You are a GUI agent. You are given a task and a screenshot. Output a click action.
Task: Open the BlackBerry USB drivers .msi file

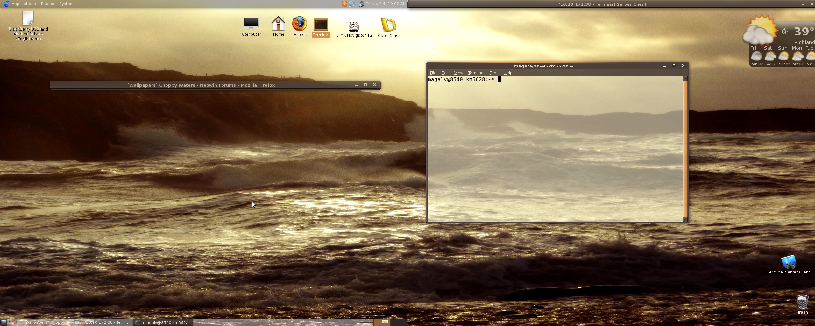(x=28, y=19)
